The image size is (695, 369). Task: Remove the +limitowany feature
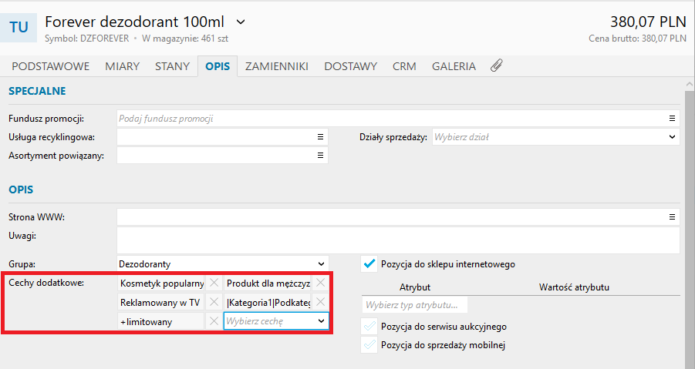pos(214,321)
